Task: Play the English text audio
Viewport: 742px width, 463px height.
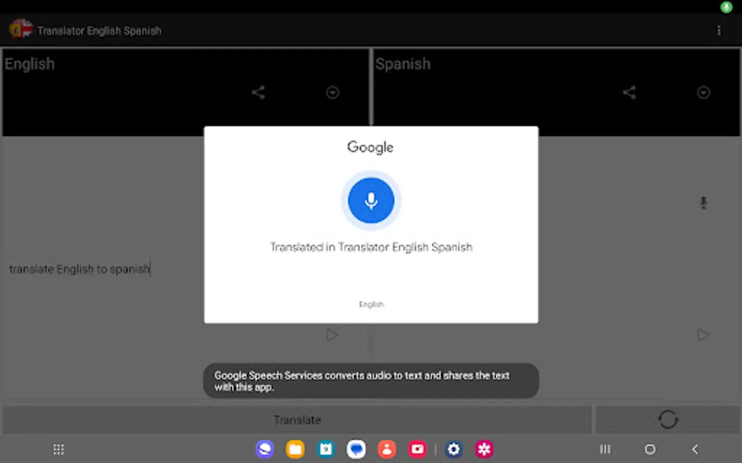Action: [332, 335]
